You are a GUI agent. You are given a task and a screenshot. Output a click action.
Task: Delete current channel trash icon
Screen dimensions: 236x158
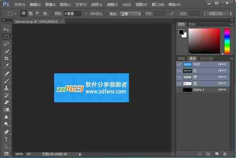225,154
